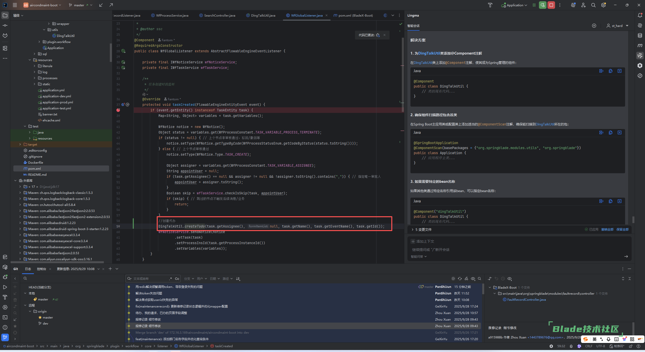Open Search Everywhere magnifier in title bar
The width and height of the screenshot is (645, 352).
point(593,5)
